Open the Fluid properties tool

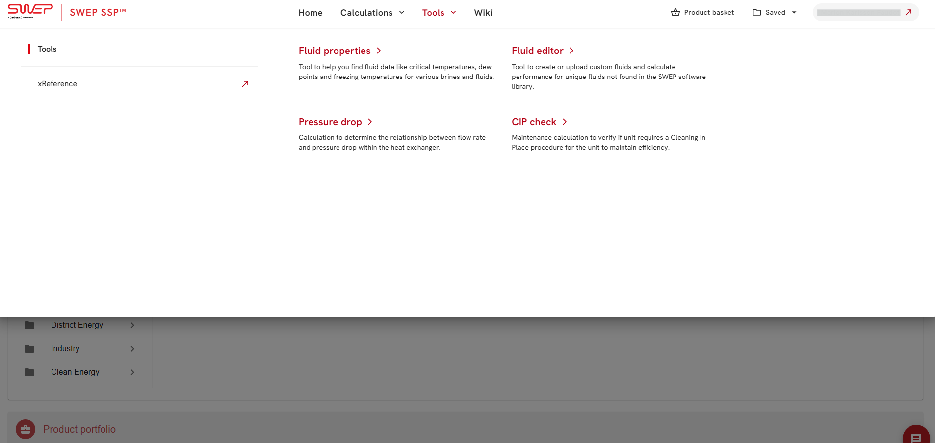[x=335, y=51]
